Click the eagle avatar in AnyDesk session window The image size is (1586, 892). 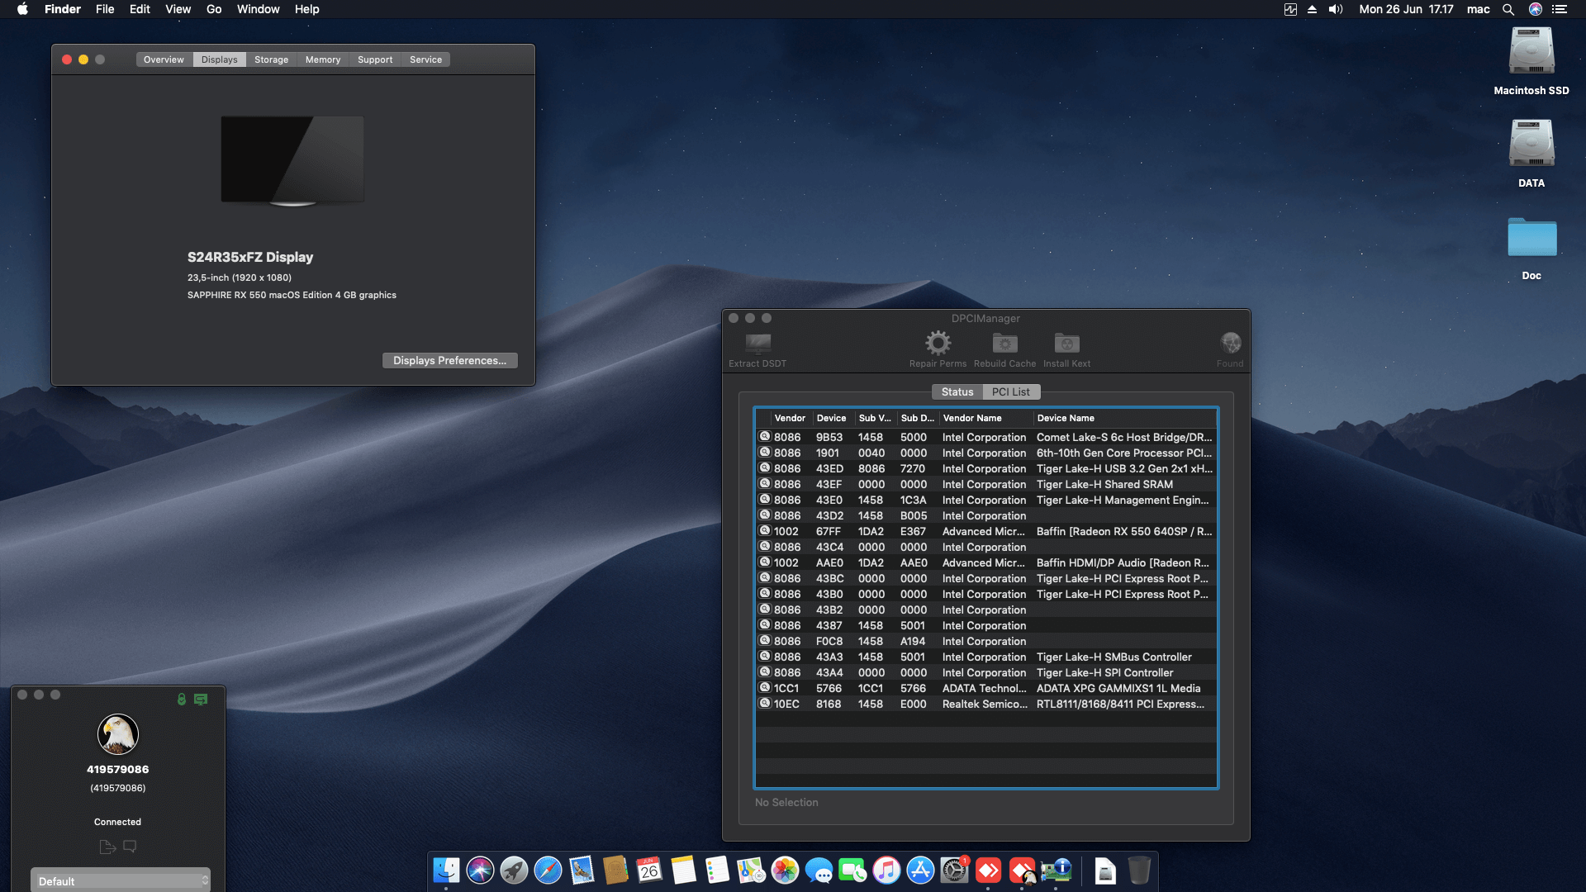tap(118, 734)
